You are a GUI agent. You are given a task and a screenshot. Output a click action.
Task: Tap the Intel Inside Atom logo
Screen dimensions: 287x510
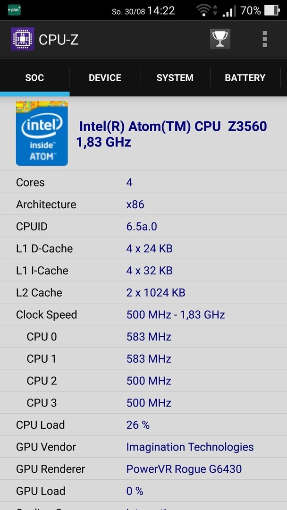(x=42, y=133)
